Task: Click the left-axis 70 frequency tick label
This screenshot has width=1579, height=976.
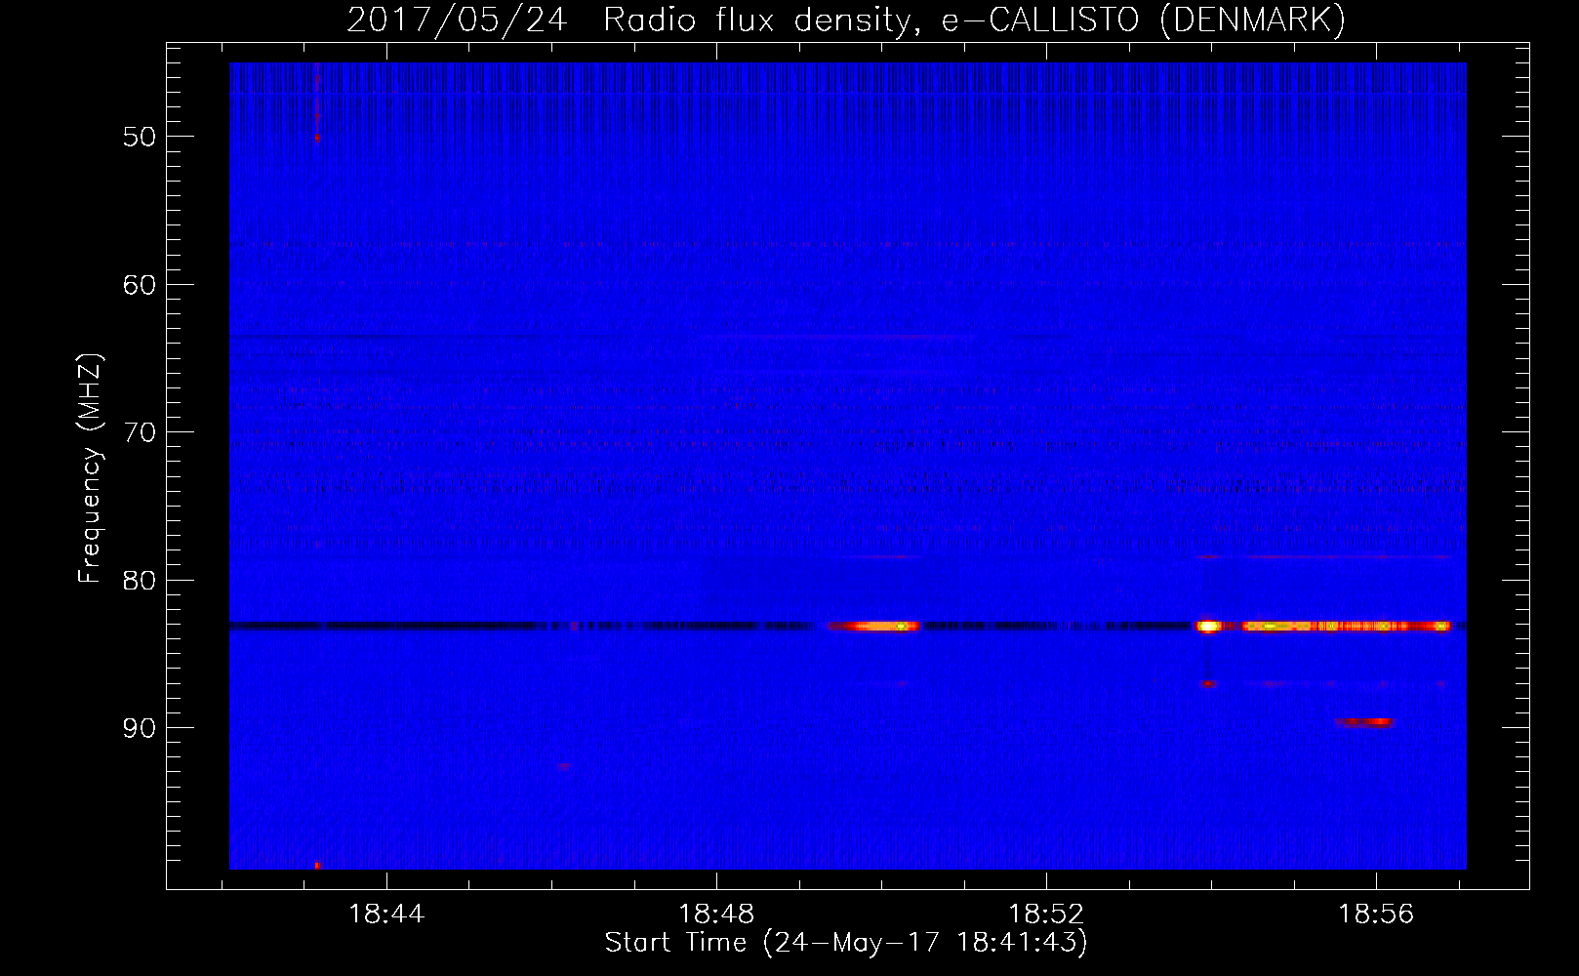Action: [140, 432]
